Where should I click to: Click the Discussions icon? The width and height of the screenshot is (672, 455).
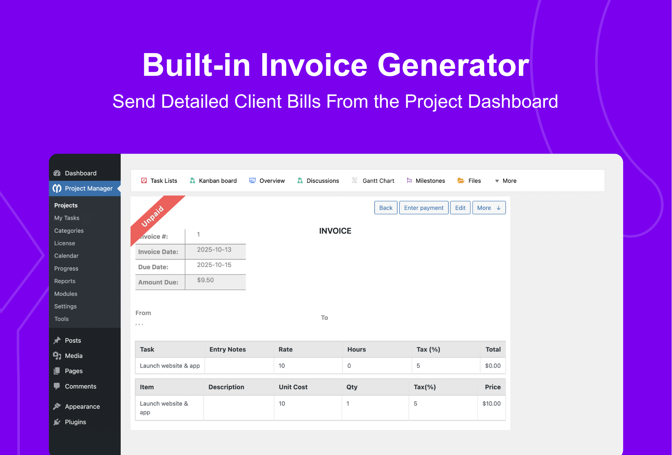(300, 180)
